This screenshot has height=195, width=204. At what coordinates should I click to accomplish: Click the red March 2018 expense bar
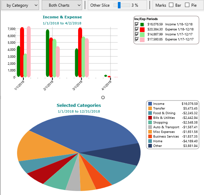(80, 52)
